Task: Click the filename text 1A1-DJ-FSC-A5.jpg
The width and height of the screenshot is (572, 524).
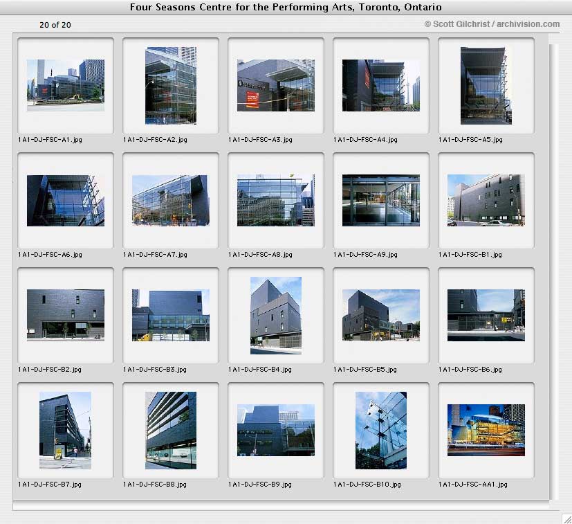Action: coord(470,140)
